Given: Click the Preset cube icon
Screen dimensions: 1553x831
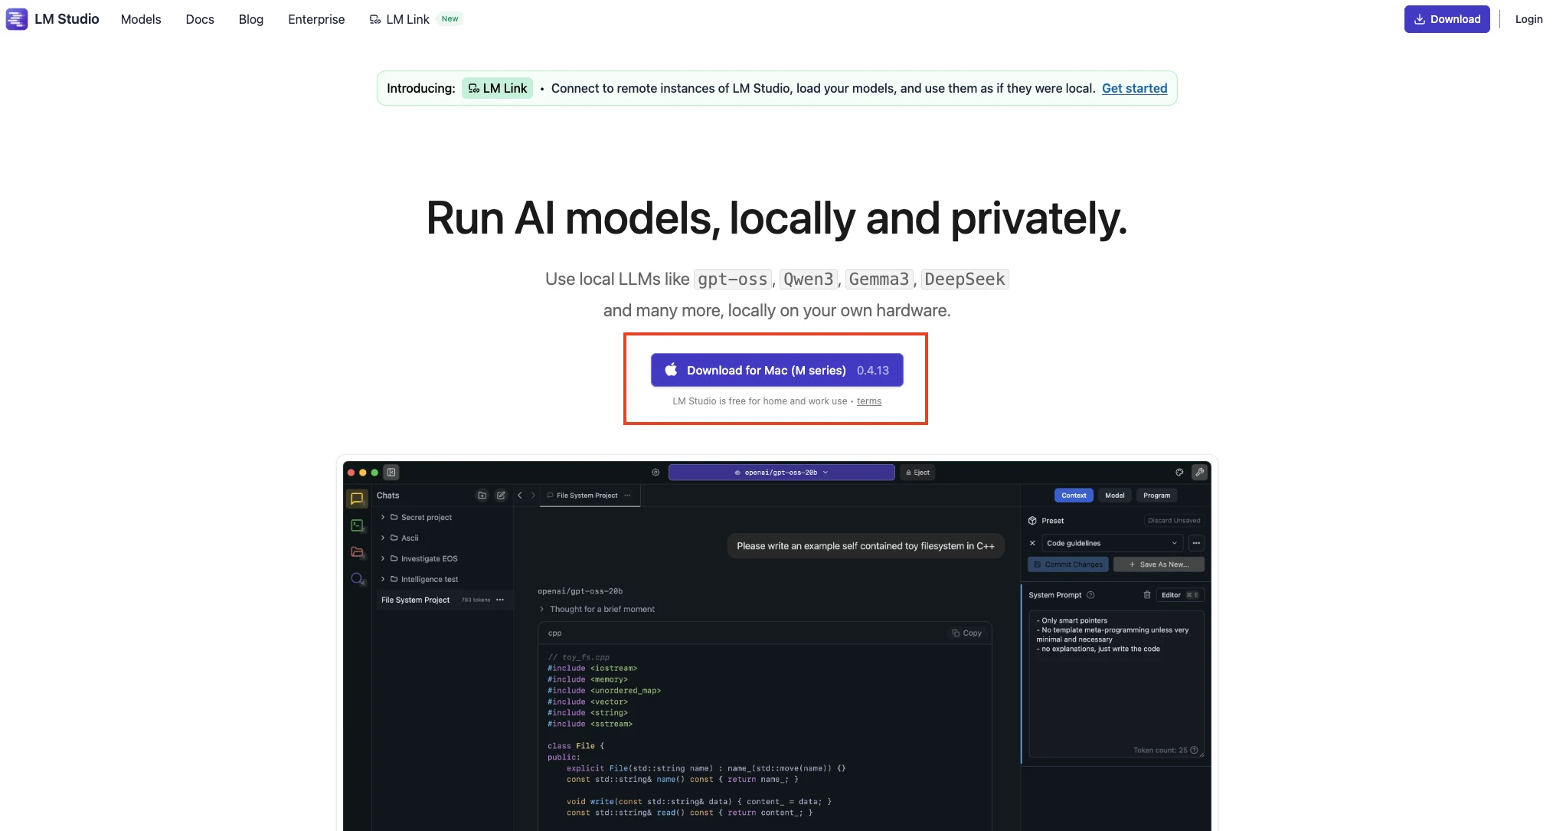Looking at the screenshot, I should 1032,521.
